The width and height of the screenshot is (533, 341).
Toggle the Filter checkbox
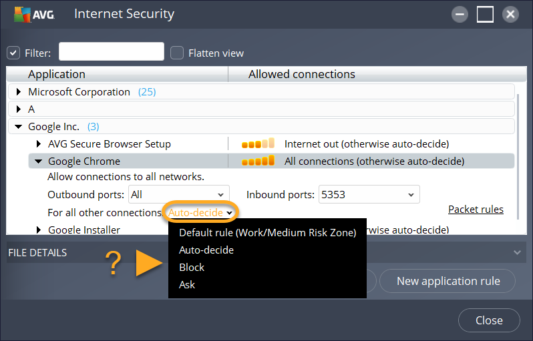[13, 53]
